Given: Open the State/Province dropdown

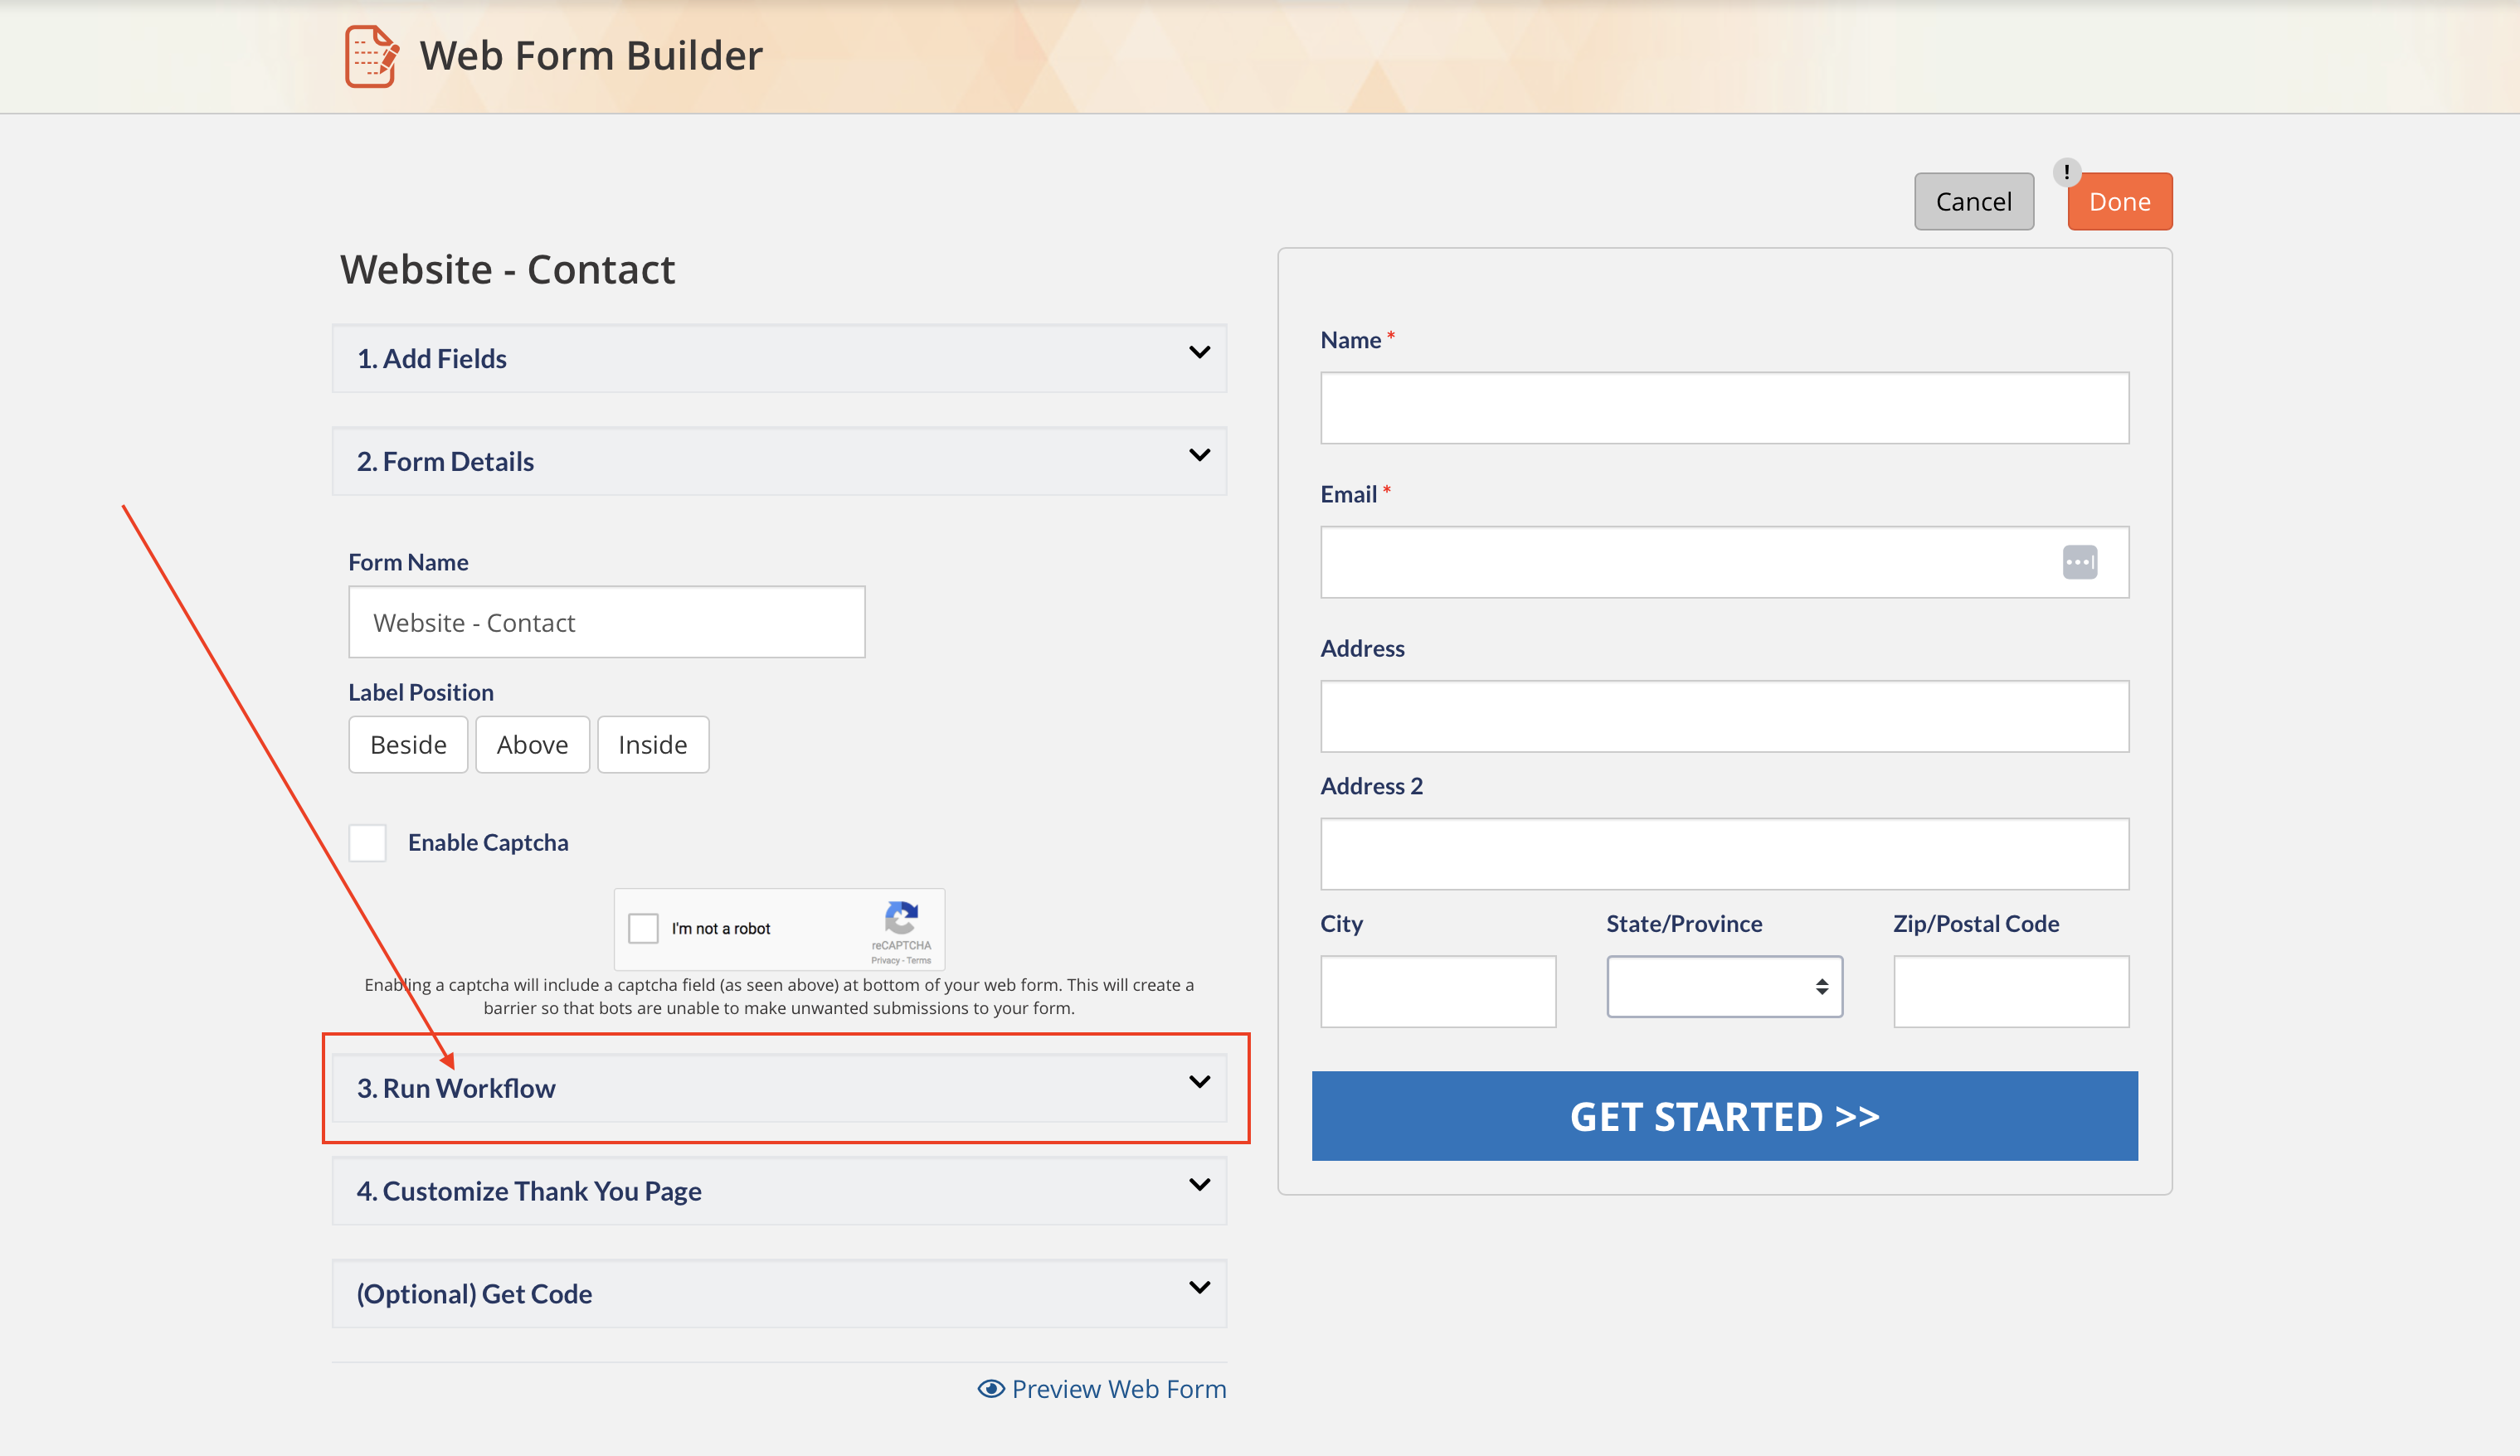Looking at the screenshot, I should coord(1724,988).
